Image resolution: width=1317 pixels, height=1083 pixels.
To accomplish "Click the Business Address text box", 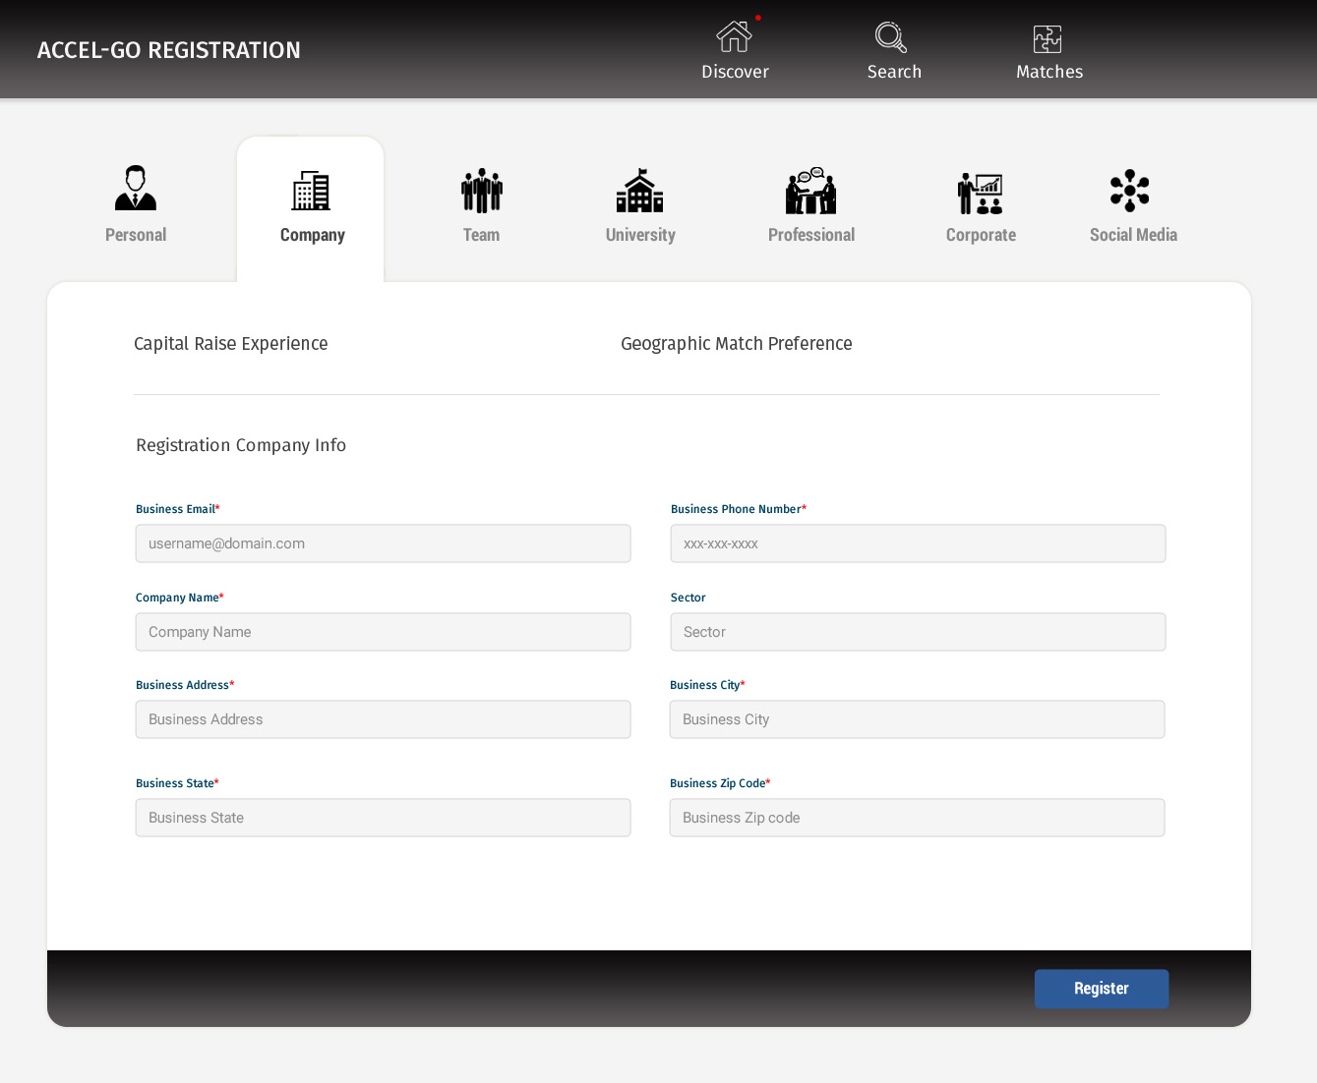I will coord(383,719).
